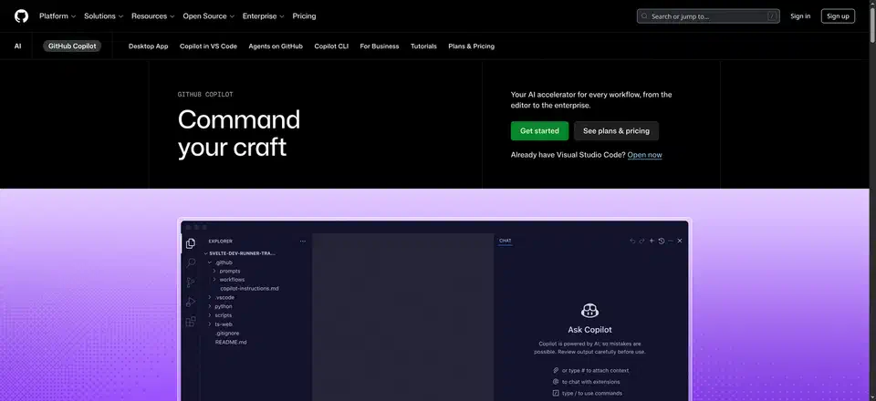Image resolution: width=876 pixels, height=401 pixels.
Task: Switch to the CHAT tab
Action: 505,241
